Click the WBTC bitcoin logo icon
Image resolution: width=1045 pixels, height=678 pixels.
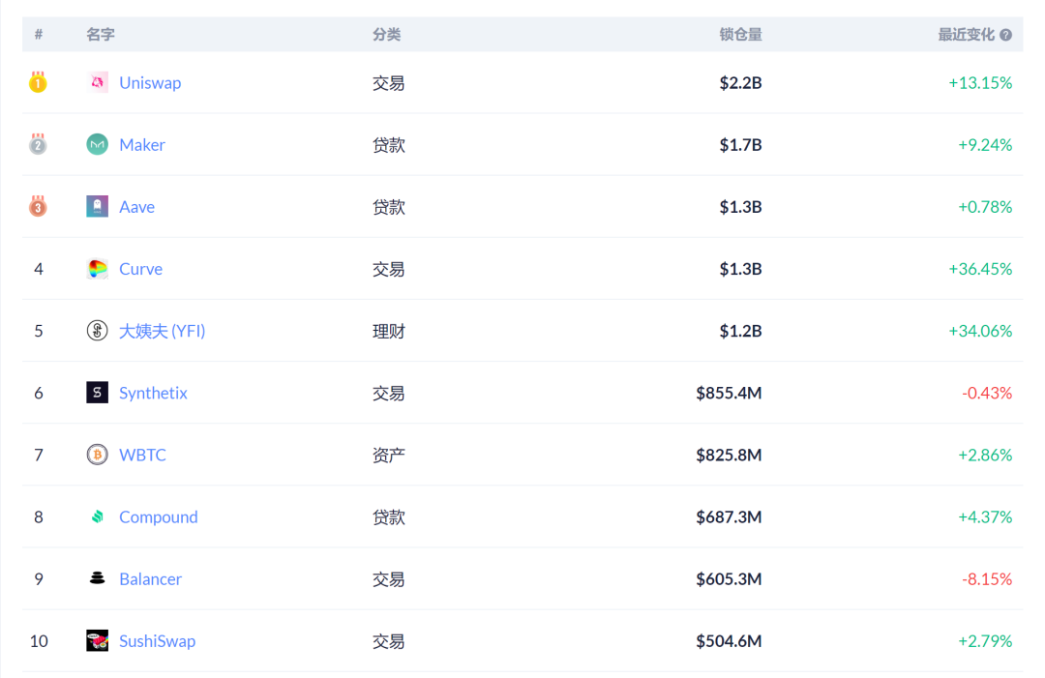tap(98, 455)
